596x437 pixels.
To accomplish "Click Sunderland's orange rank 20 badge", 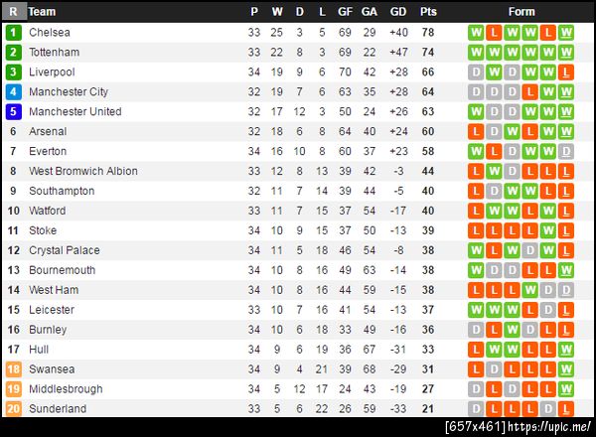I will (x=13, y=409).
